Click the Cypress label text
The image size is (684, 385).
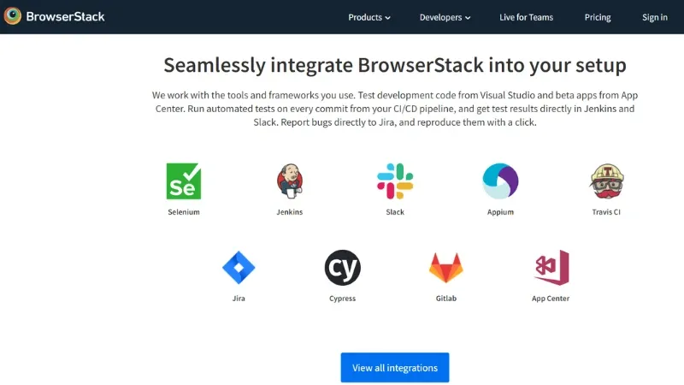(x=343, y=299)
